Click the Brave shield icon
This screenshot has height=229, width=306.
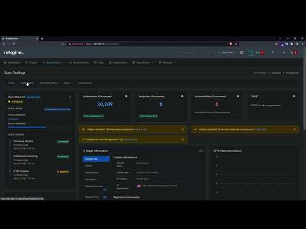click(231, 44)
